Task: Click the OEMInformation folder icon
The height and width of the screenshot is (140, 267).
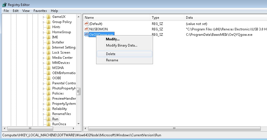Action: click(x=49, y=73)
